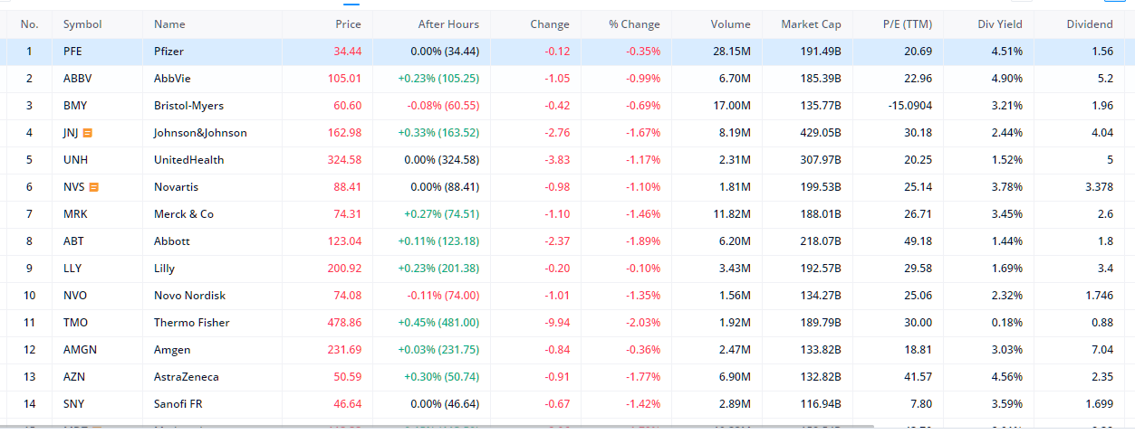Viewport: 1135px width, 434px height.
Task: Select the NVS ticker symbol
Action: click(x=74, y=187)
